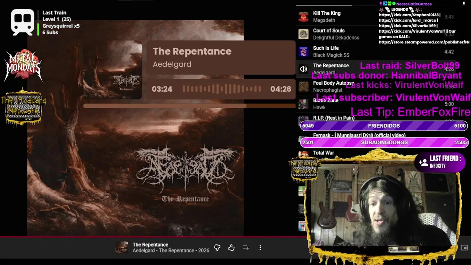Click the FRIENDIDOS goal bar
Image resolution: width=471 pixels, height=265 pixels.
(384, 126)
